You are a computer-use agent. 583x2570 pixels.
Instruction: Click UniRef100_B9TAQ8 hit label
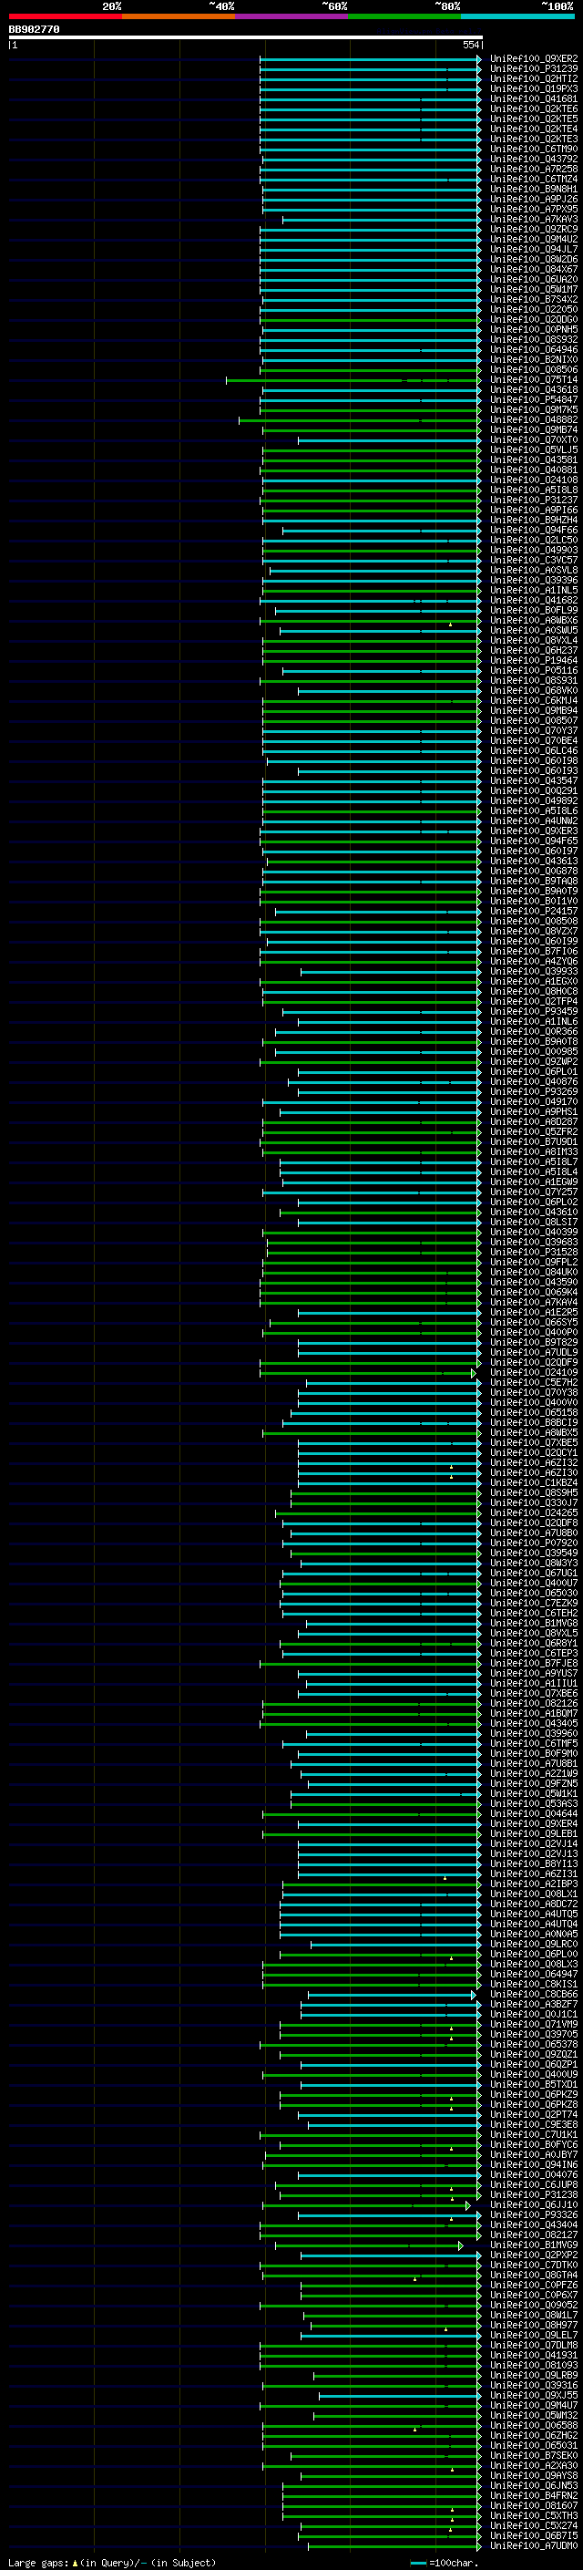click(x=533, y=881)
